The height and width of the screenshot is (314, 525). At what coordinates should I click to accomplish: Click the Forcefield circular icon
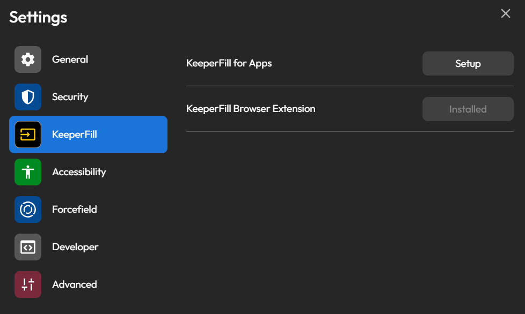tap(28, 210)
